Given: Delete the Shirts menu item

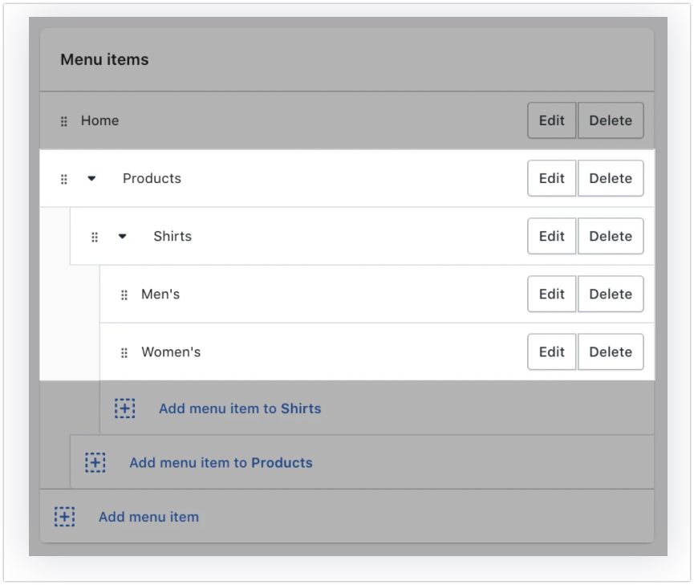Looking at the screenshot, I should (611, 236).
